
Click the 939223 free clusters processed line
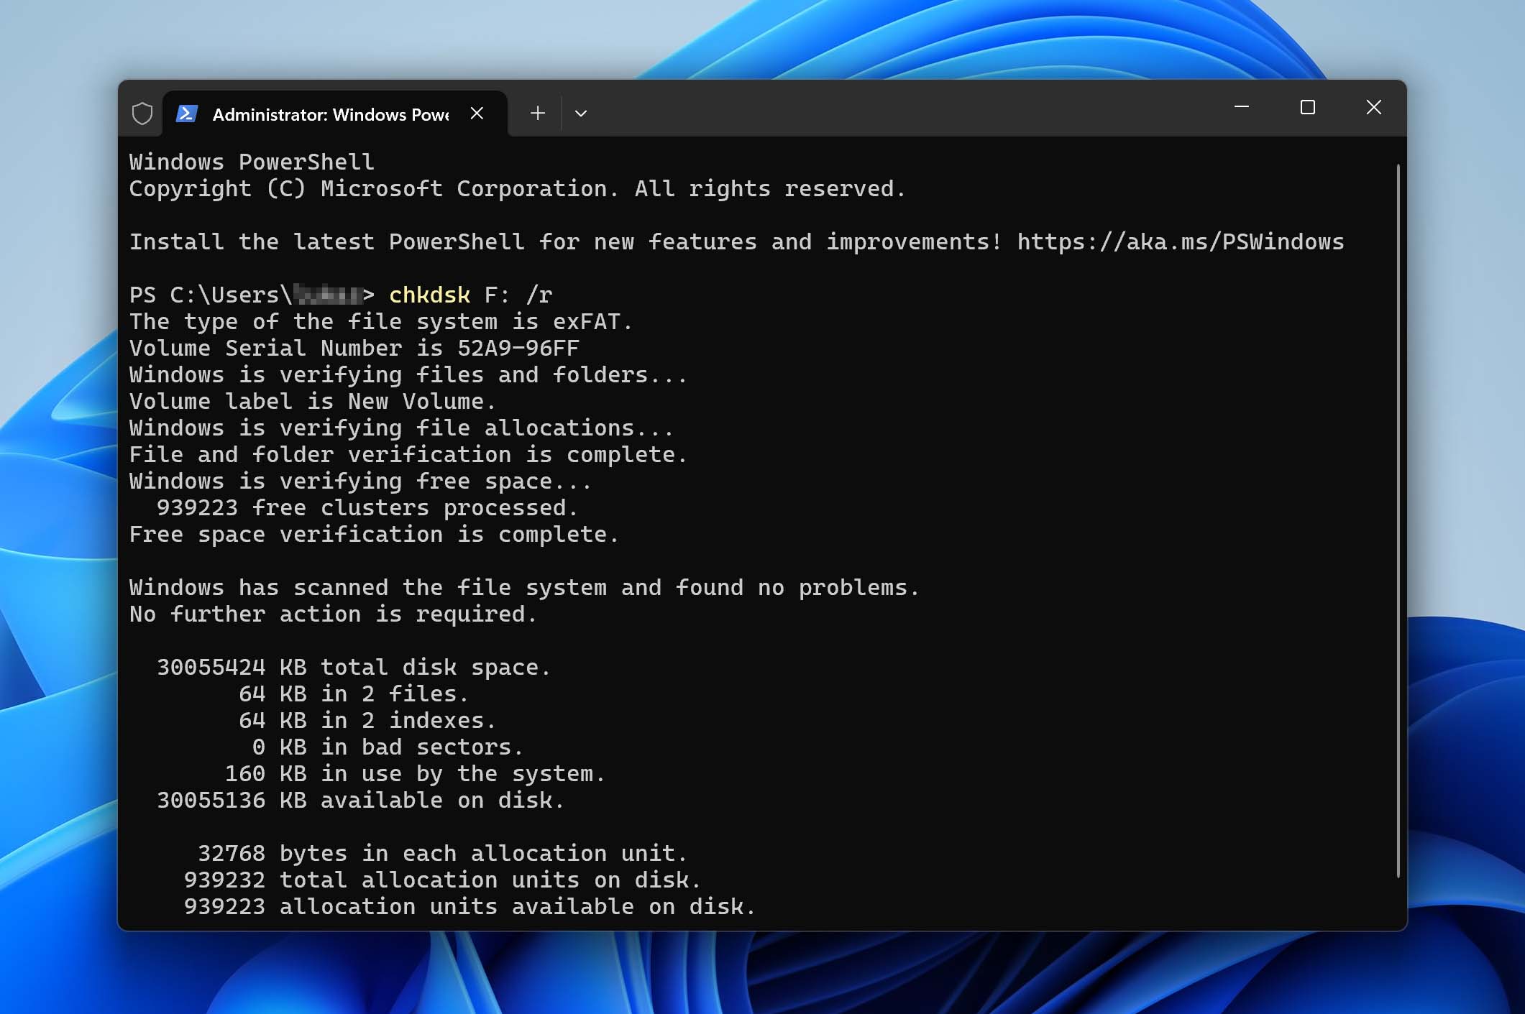tap(368, 507)
